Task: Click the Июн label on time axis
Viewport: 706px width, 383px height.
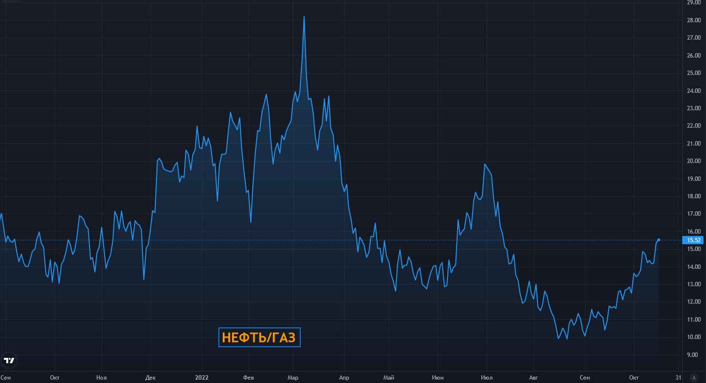Action: pyautogui.click(x=438, y=377)
